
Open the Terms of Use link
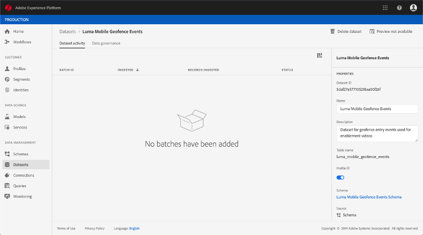point(66,228)
